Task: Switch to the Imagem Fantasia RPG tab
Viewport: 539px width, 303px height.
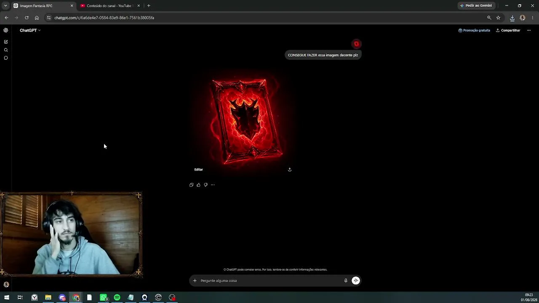Action: (x=44, y=6)
